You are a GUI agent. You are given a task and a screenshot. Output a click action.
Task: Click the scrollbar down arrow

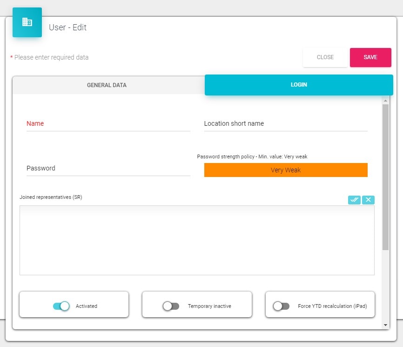(x=385, y=324)
